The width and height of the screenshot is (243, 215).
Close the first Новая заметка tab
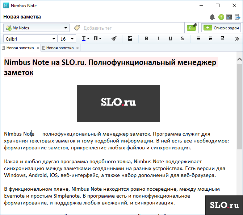coord(38,48)
